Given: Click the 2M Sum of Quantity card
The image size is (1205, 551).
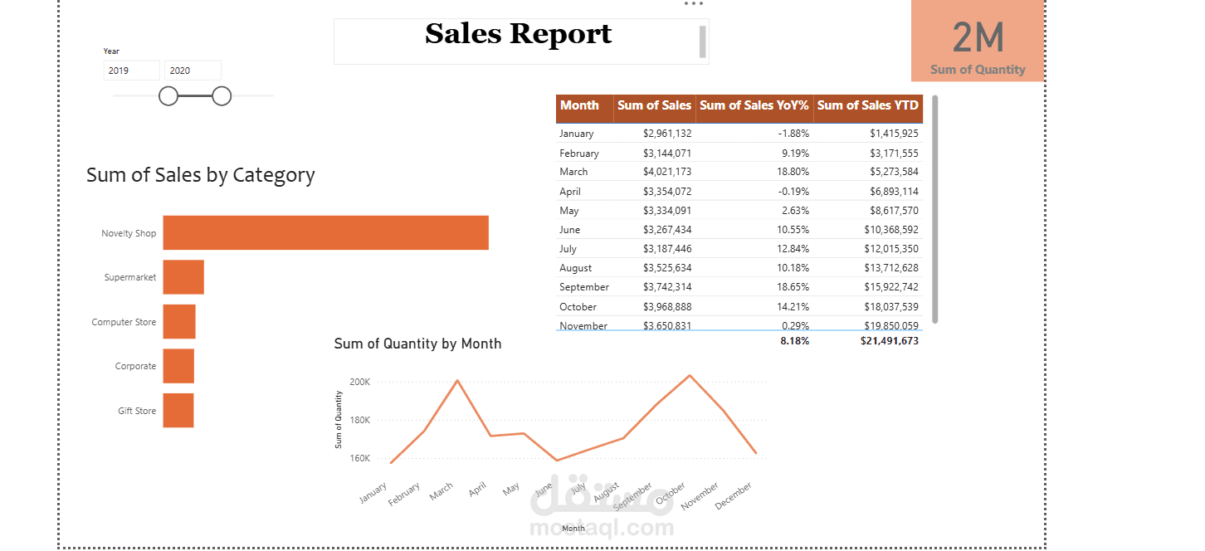Looking at the screenshot, I should click(x=977, y=41).
